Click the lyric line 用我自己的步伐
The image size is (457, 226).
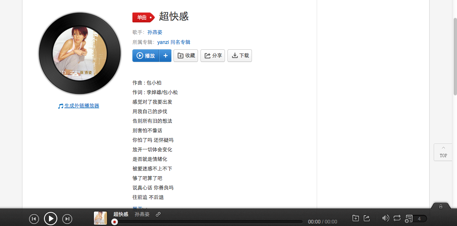(x=150, y=111)
